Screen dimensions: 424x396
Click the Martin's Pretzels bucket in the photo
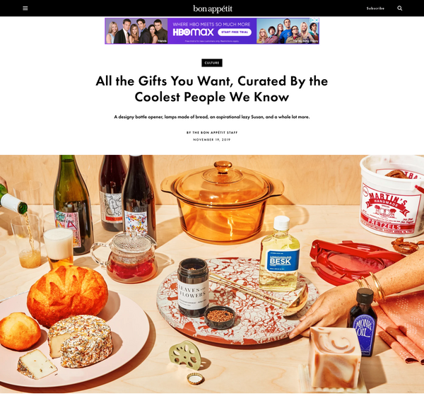391,195
